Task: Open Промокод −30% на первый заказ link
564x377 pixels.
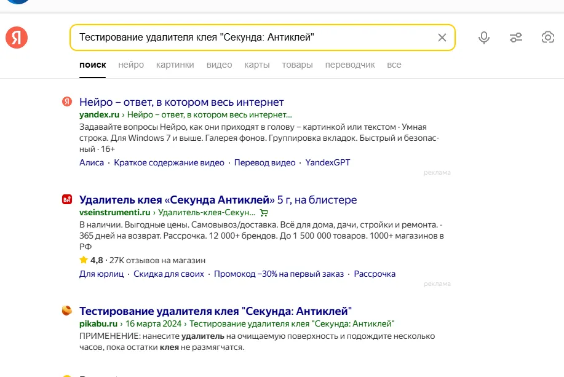Action: click(279, 274)
